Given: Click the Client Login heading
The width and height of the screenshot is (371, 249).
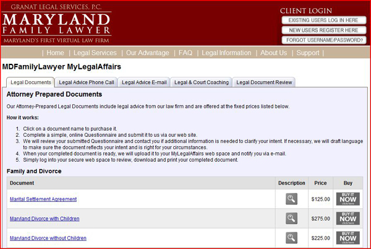Looking at the screenshot, I should point(306,11).
